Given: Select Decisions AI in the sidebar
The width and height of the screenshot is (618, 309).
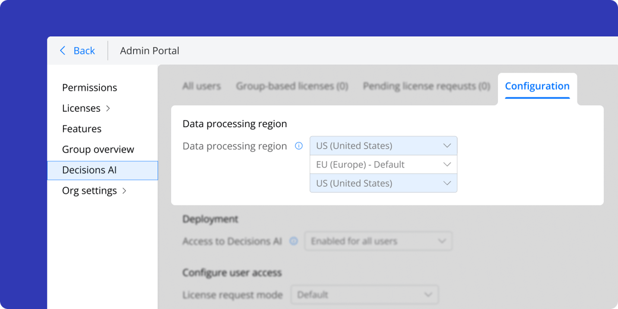Looking at the screenshot, I should pyautogui.click(x=102, y=171).
